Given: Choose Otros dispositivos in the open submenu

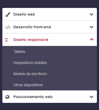Looking at the screenshot, I should point(28,85).
